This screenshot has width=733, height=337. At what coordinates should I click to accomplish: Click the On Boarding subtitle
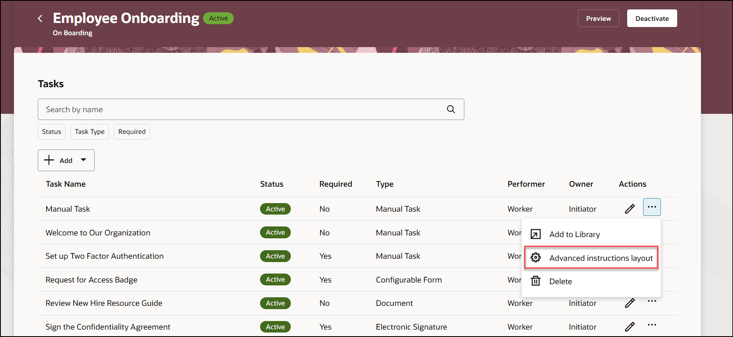point(73,33)
